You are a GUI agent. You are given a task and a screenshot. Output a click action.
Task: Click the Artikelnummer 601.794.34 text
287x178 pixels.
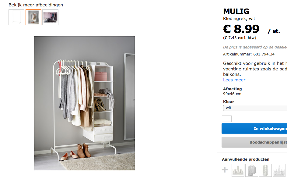point(249,54)
